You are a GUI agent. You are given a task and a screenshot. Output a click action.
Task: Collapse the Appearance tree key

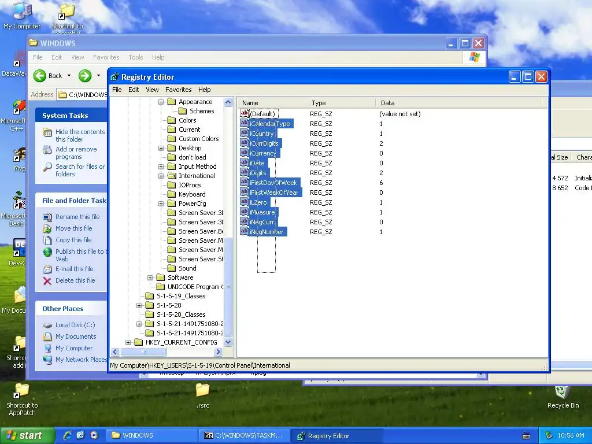coord(161,102)
